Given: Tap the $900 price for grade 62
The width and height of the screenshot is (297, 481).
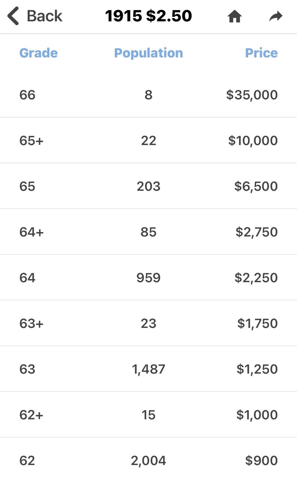Looking at the screenshot, I should [261, 460].
